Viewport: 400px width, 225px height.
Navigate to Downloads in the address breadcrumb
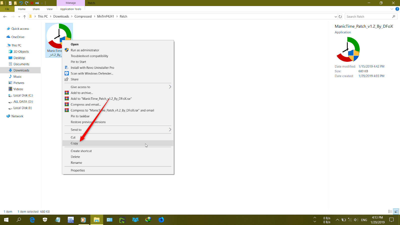click(x=61, y=16)
